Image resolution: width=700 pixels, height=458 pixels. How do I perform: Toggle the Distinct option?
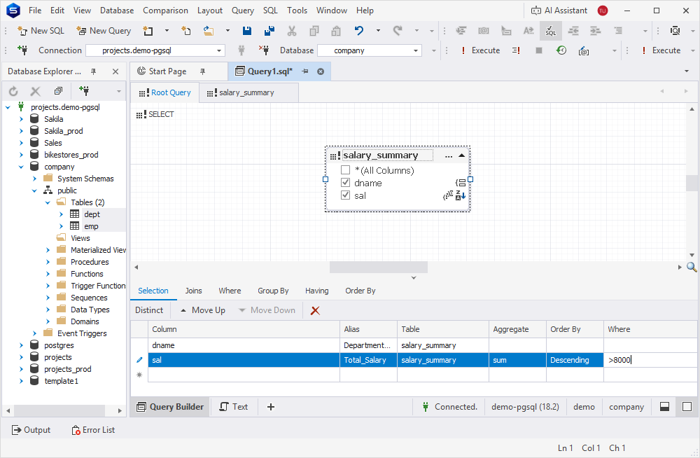(149, 310)
